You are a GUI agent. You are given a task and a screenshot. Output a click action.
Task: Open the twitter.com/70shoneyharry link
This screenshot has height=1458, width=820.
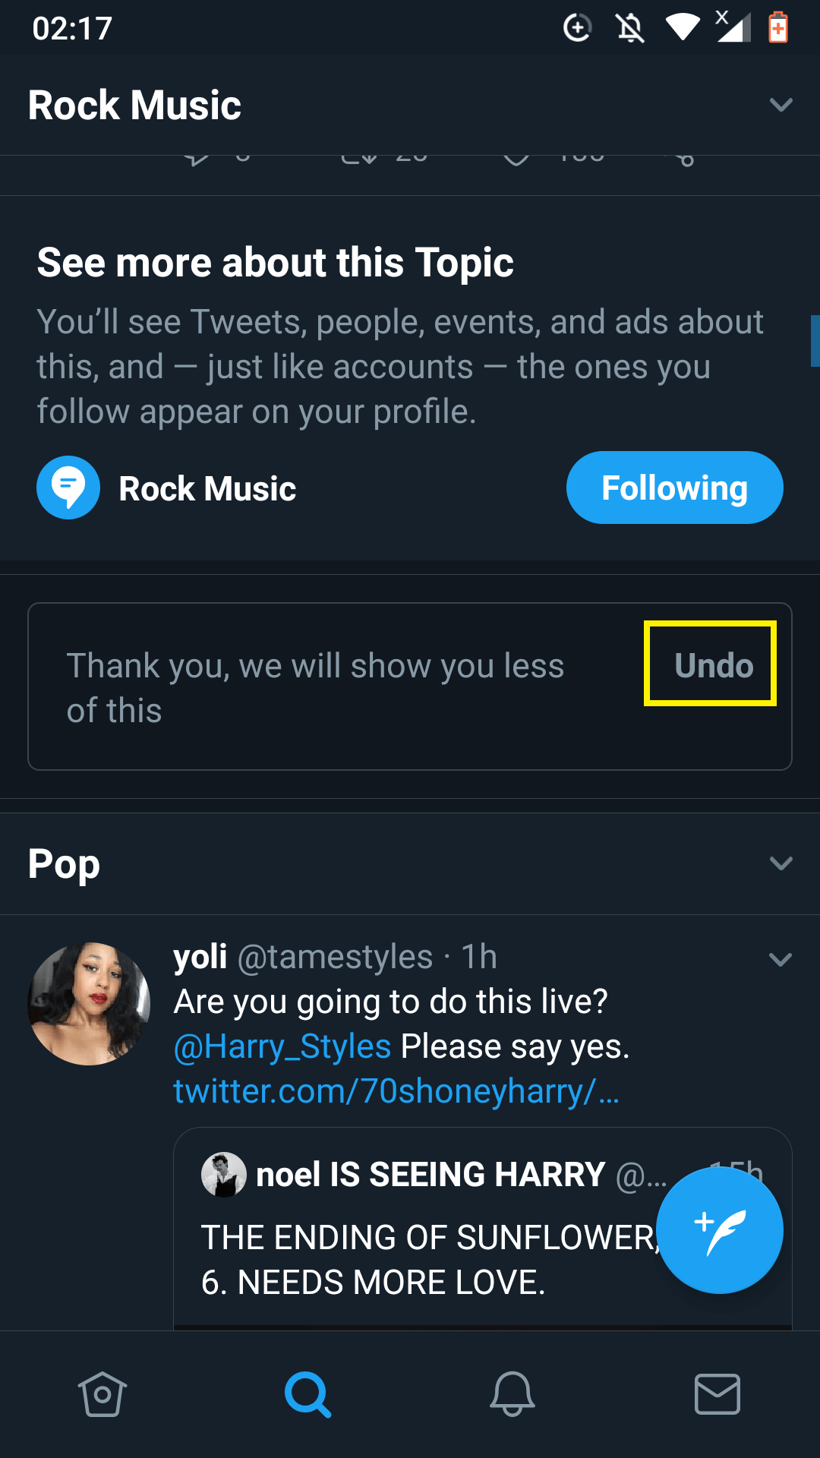396,1091
